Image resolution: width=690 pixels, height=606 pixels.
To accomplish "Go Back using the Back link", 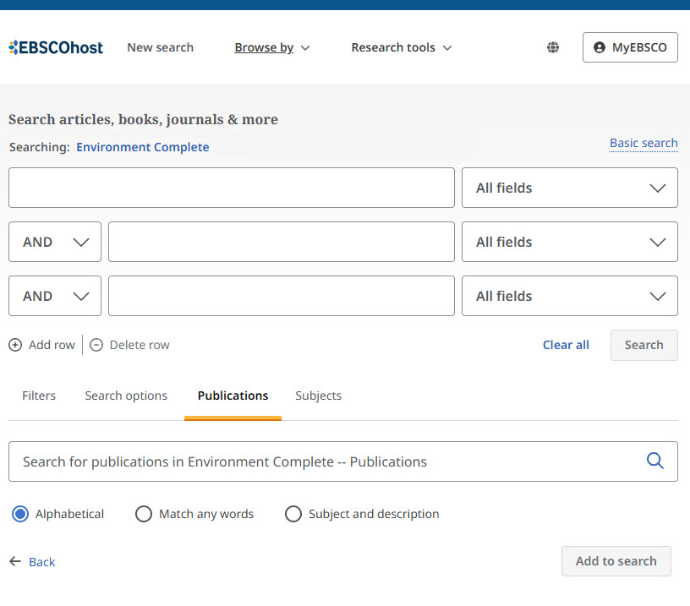I will coord(41,562).
